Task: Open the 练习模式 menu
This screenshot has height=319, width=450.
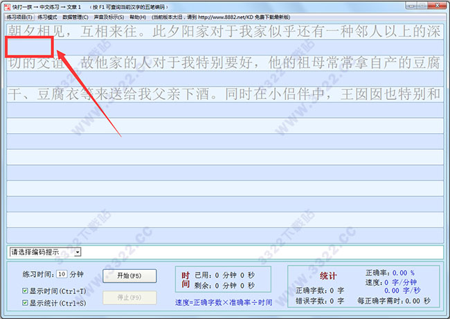Action: click(x=47, y=17)
